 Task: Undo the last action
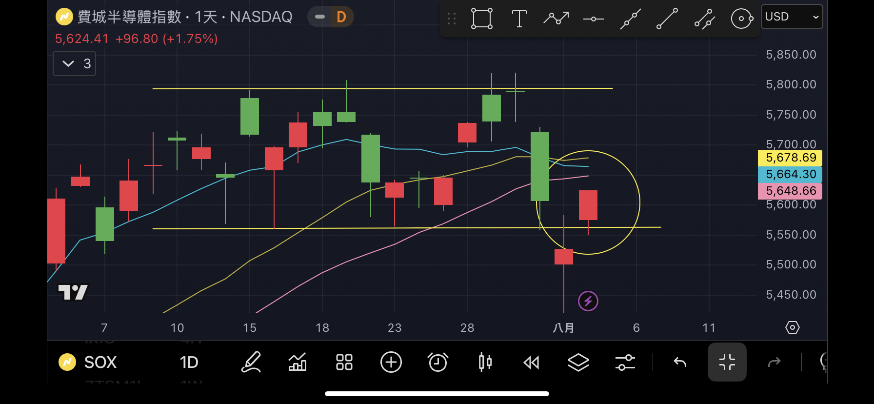pyautogui.click(x=680, y=362)
